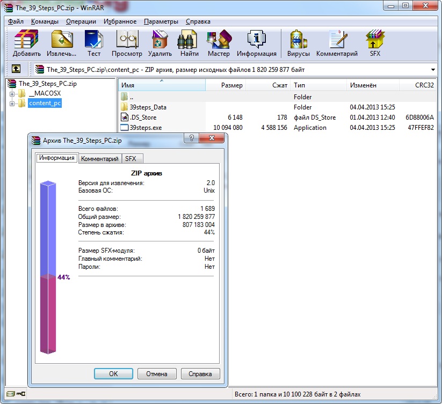Open the Операции menu

tap(81, 21)
